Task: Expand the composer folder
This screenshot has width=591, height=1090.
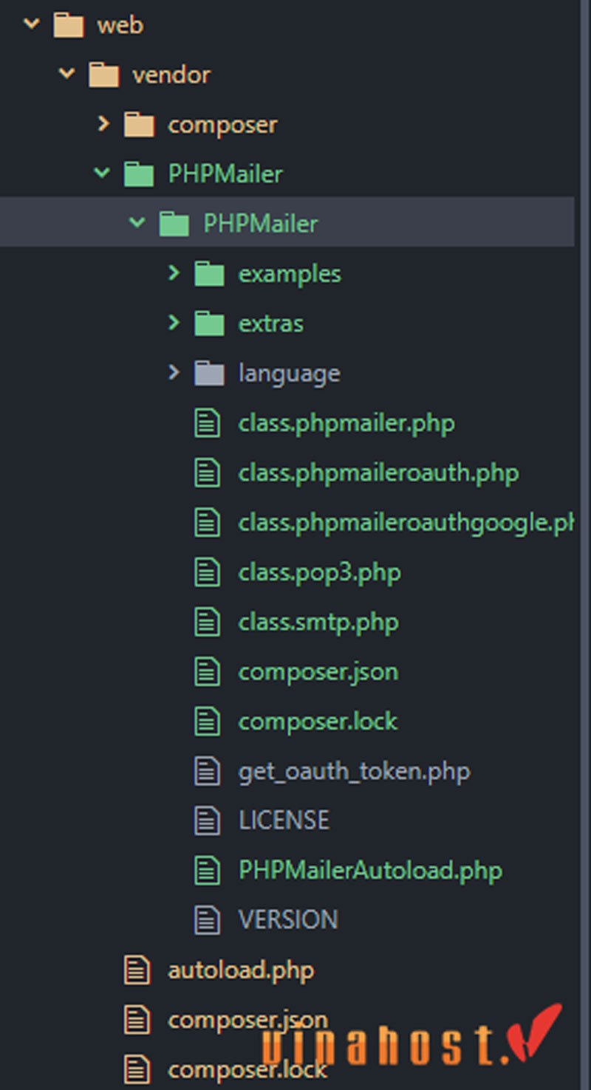Action: (103, 124)
